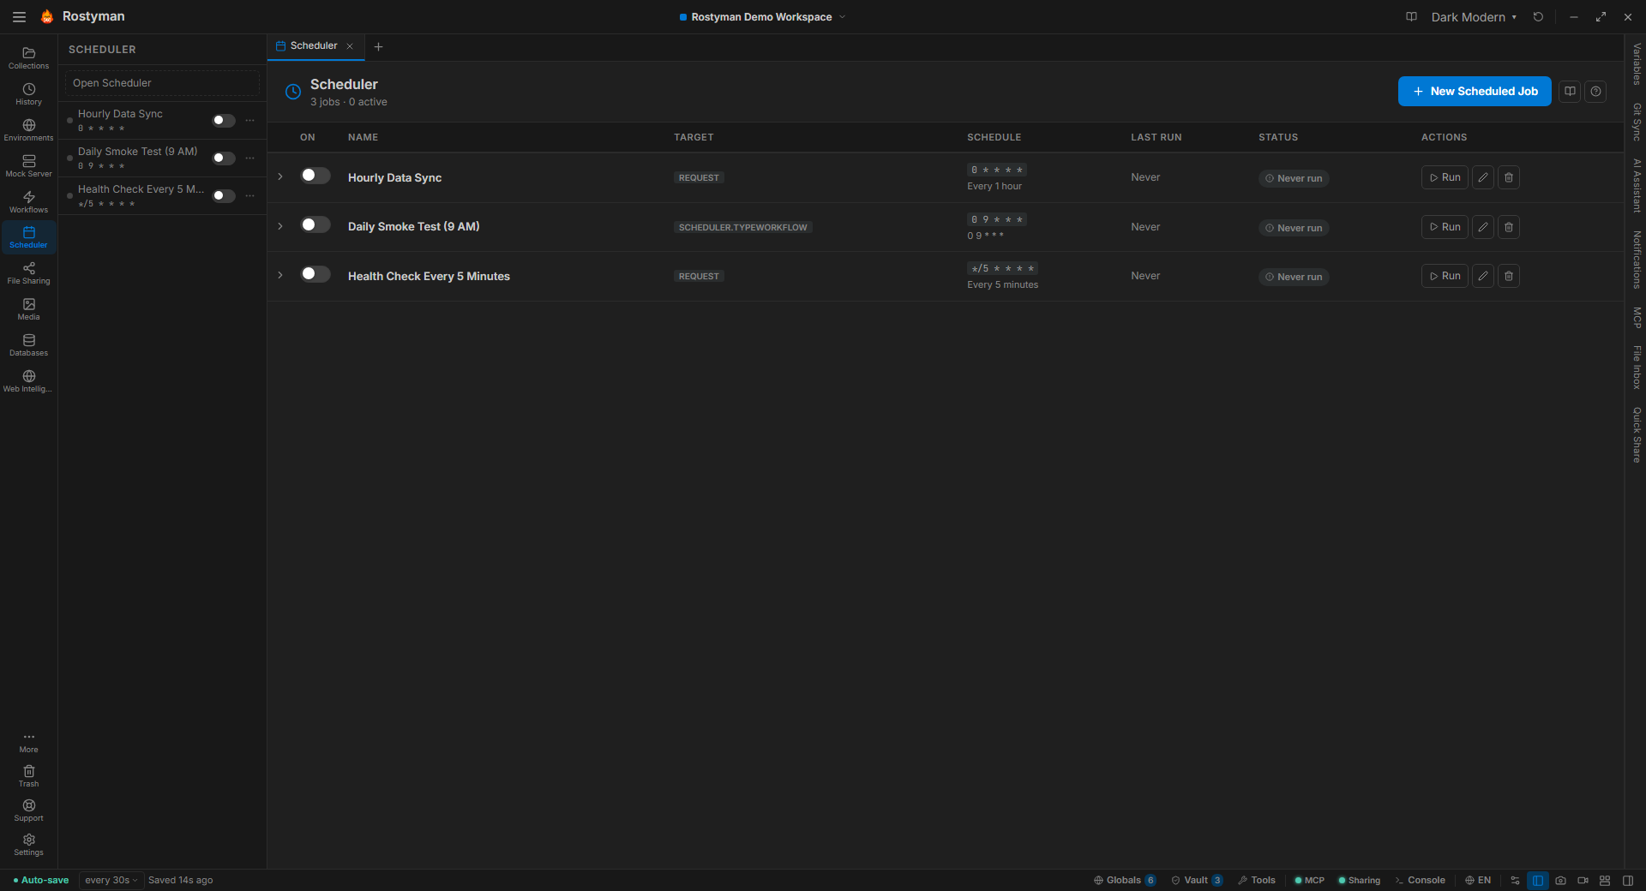Expand the Hourly Data Sync row

click(280, 176)
